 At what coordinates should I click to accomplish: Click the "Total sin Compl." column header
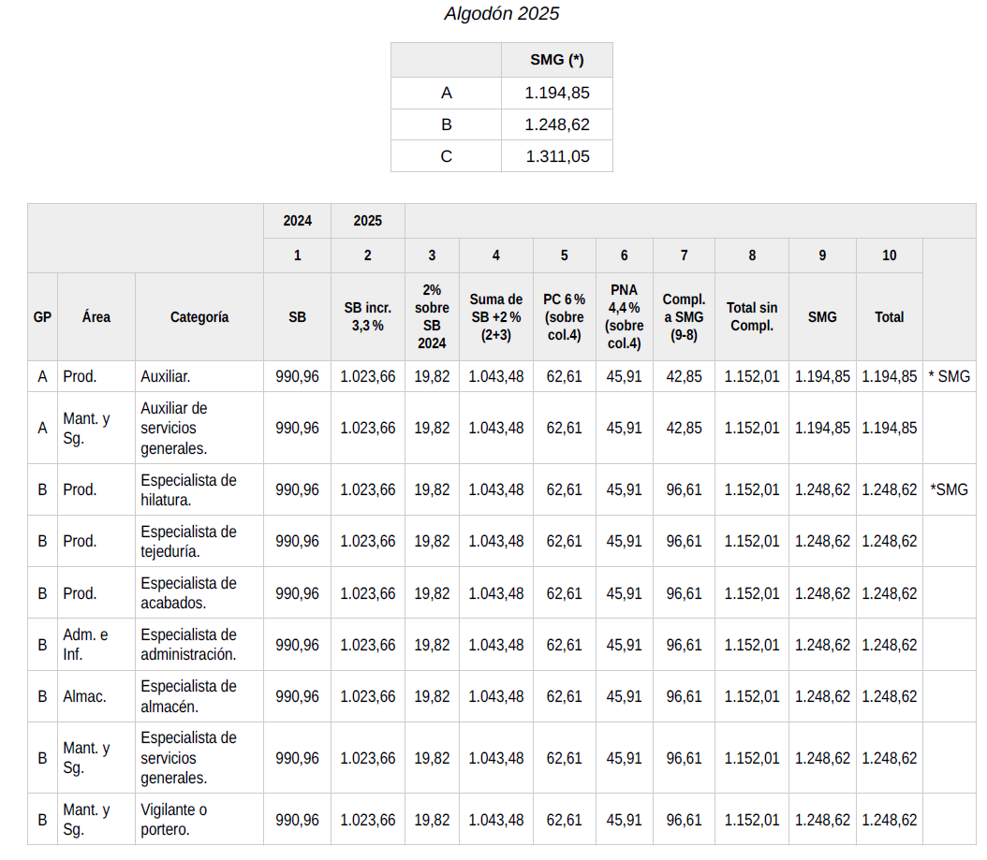click(x=751, y=317)
